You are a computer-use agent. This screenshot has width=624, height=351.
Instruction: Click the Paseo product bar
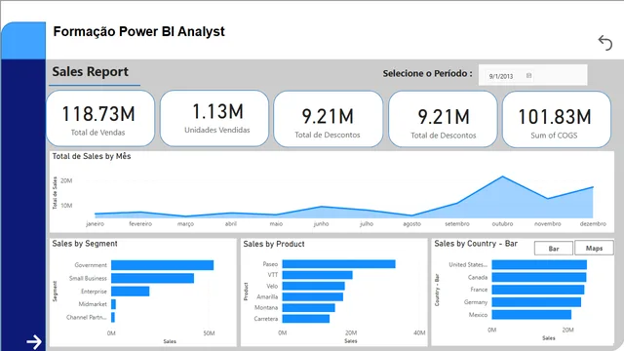pos(338,264)
